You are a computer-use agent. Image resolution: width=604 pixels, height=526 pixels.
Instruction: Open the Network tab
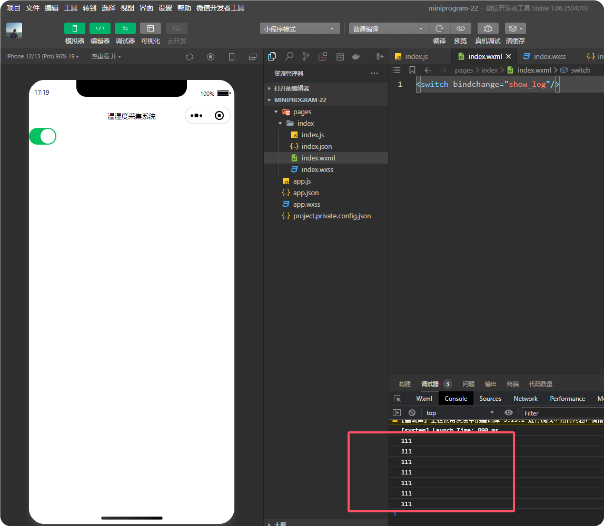point(525,399)
